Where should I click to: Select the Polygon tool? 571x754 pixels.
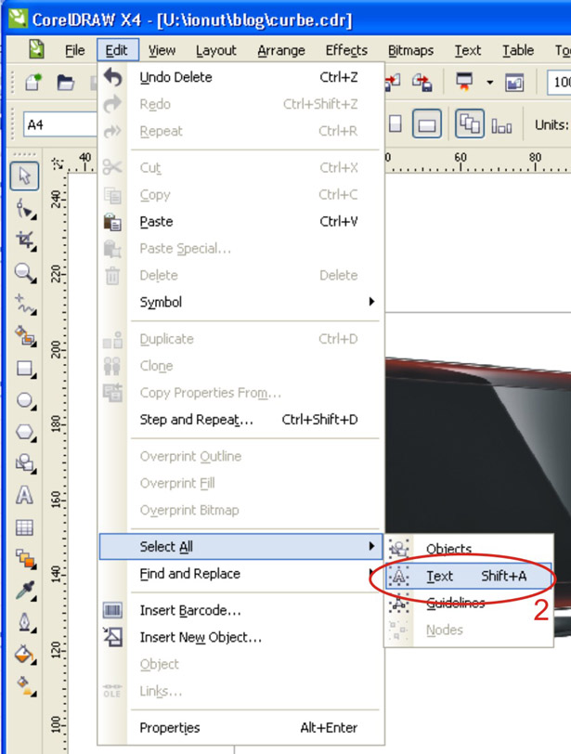pyautogui.click(x=24, y=432)
